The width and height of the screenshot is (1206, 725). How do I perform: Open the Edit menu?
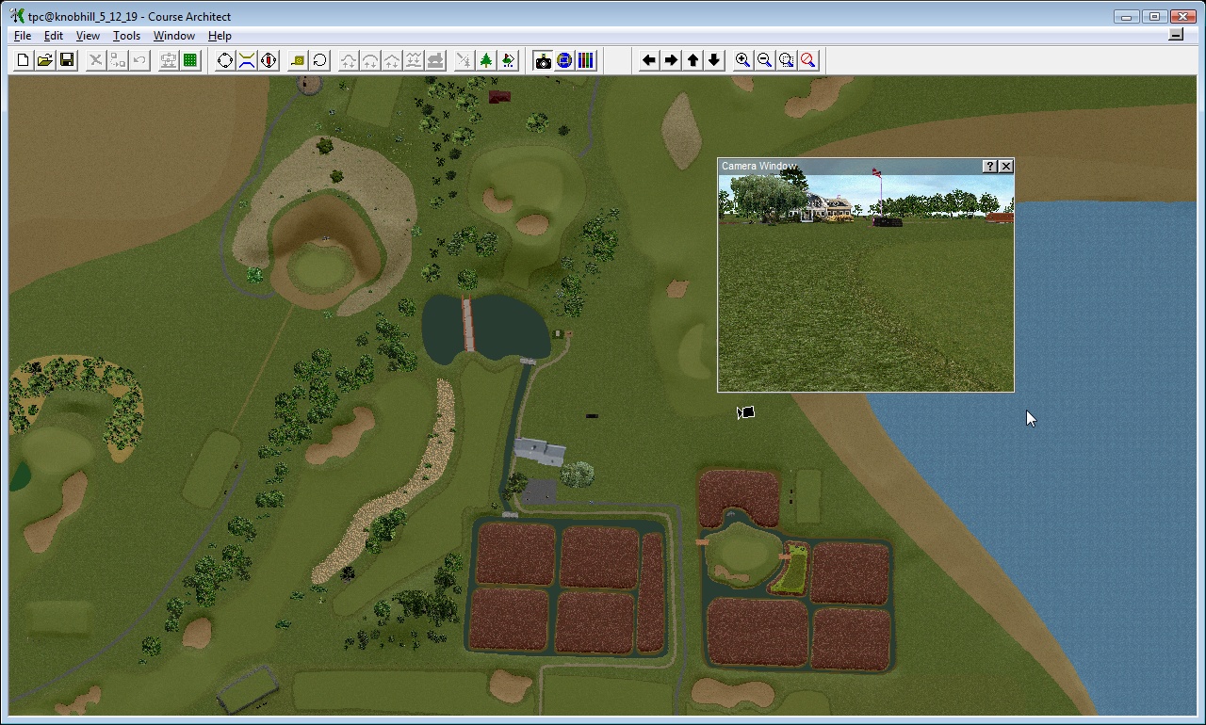[54, 36]
